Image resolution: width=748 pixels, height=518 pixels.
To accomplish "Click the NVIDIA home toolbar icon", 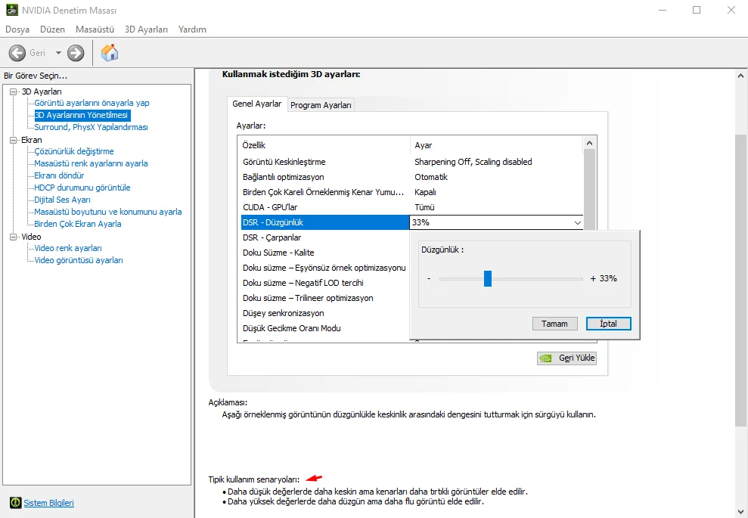I will 109,53.
